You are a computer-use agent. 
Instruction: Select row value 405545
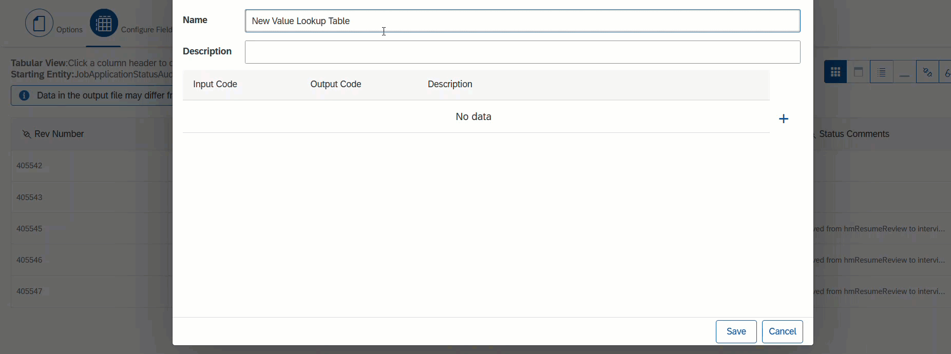29,229
